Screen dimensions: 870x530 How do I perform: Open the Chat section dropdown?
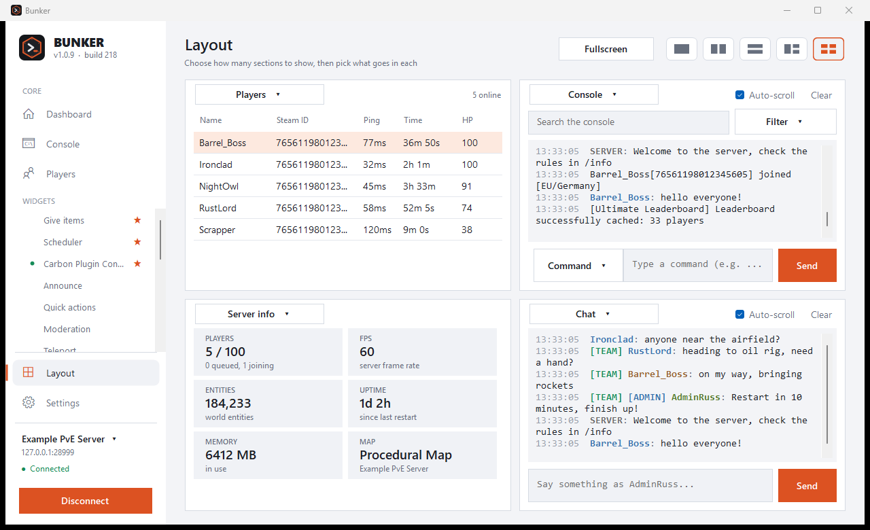(x=594, y=314)
